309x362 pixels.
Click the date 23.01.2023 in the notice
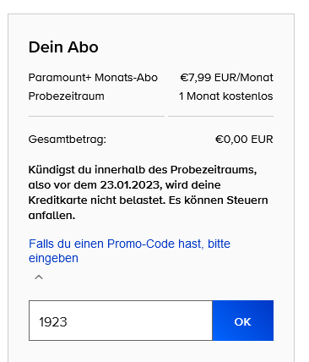coord(130,185)
